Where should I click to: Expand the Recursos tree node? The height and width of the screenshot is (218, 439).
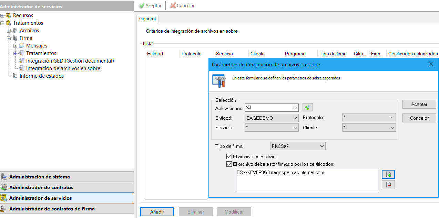(x=2, y=15)
